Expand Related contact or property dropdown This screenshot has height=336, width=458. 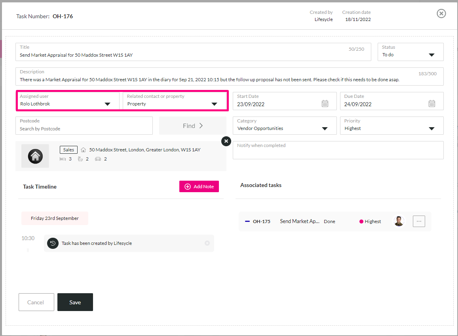pos(175,101)
